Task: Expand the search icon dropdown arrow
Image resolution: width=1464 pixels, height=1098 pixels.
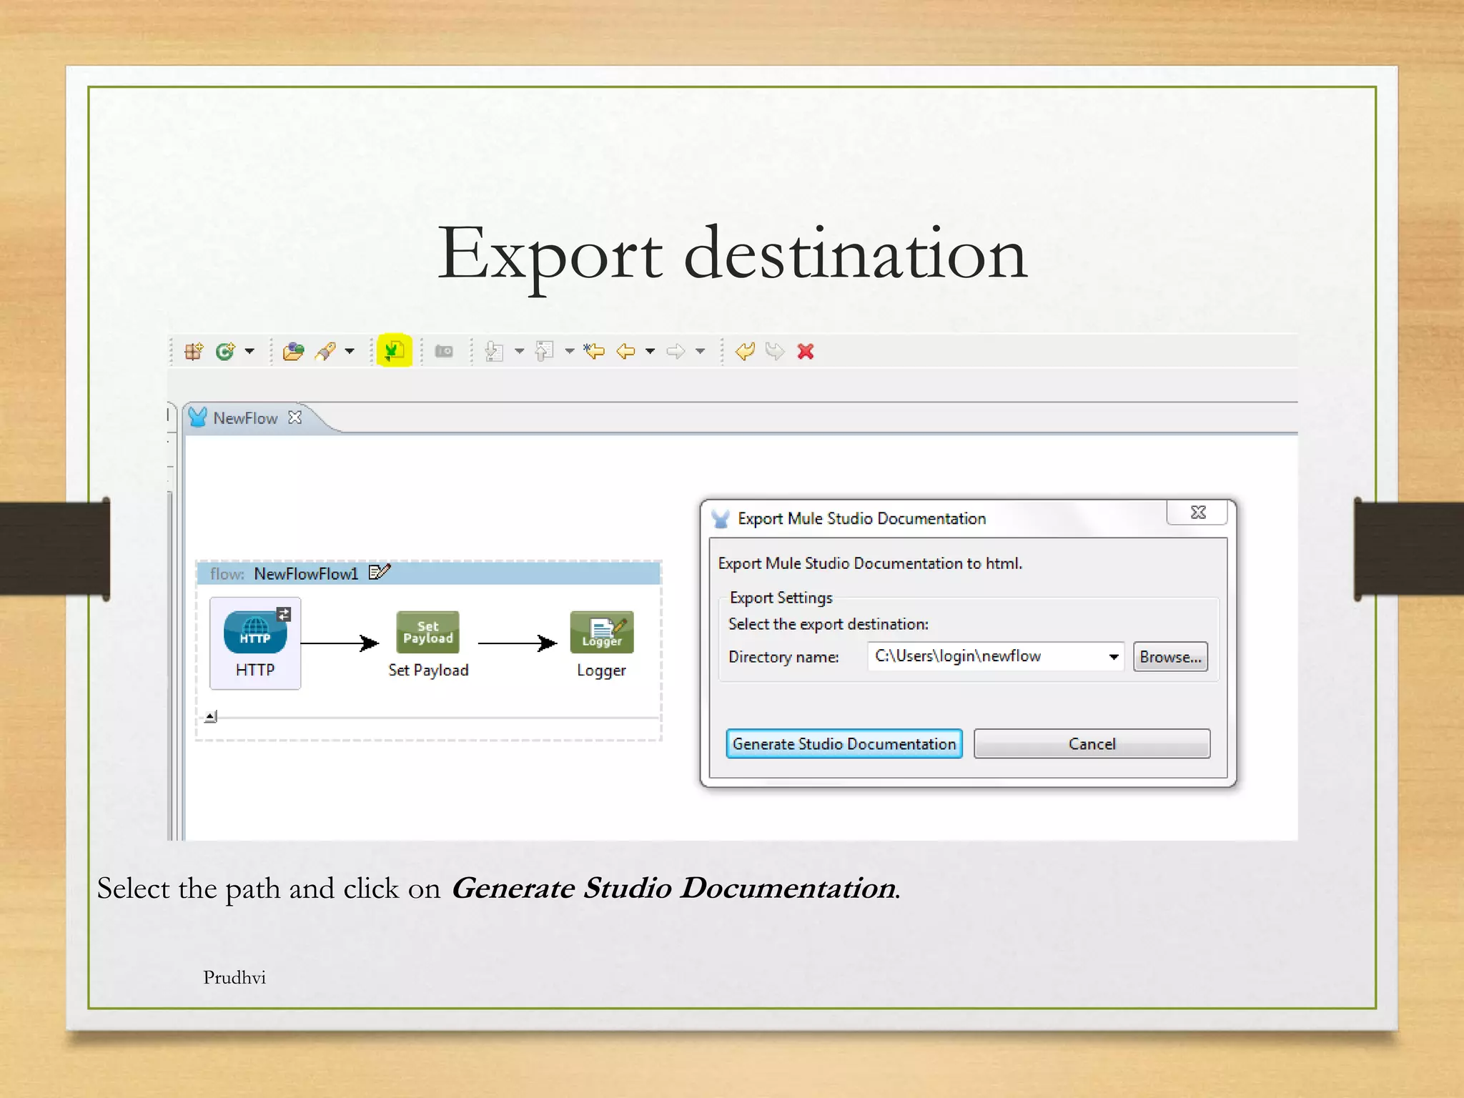Action: coord(350,351)
